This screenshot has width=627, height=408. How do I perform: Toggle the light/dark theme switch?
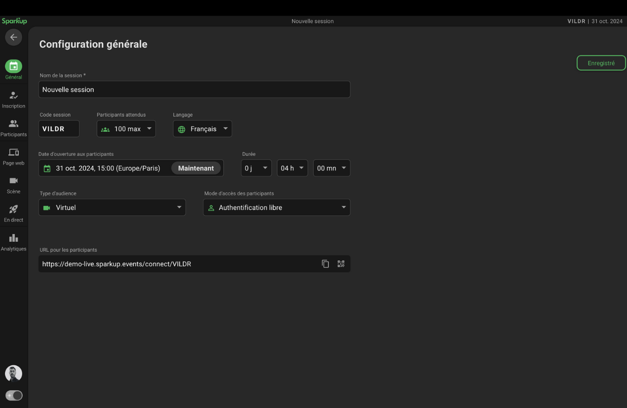(13, 395)
